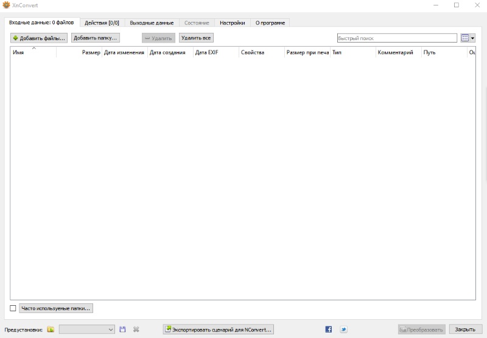Viewport: 487px width, 338px height.
Task: Click the Добавить папку button
Action: click(96, 38)
